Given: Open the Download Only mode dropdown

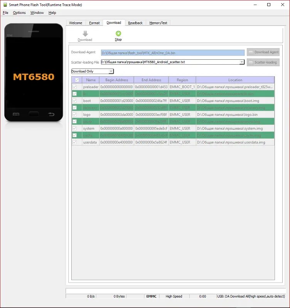Looking at the screenshot, I should pyautogui.click(x=93, y=71).
